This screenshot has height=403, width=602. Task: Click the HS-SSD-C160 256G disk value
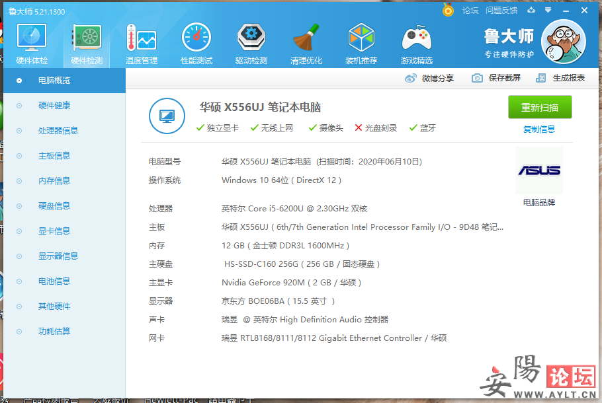click(x=302, y=264)
